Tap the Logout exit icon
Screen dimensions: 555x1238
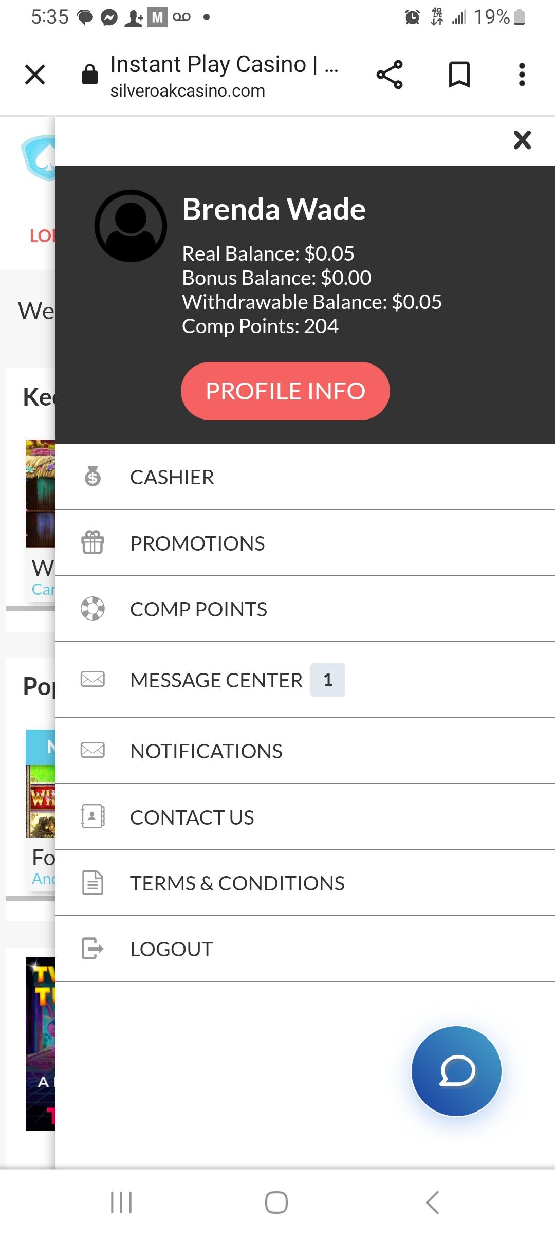(x=92, y=949)
